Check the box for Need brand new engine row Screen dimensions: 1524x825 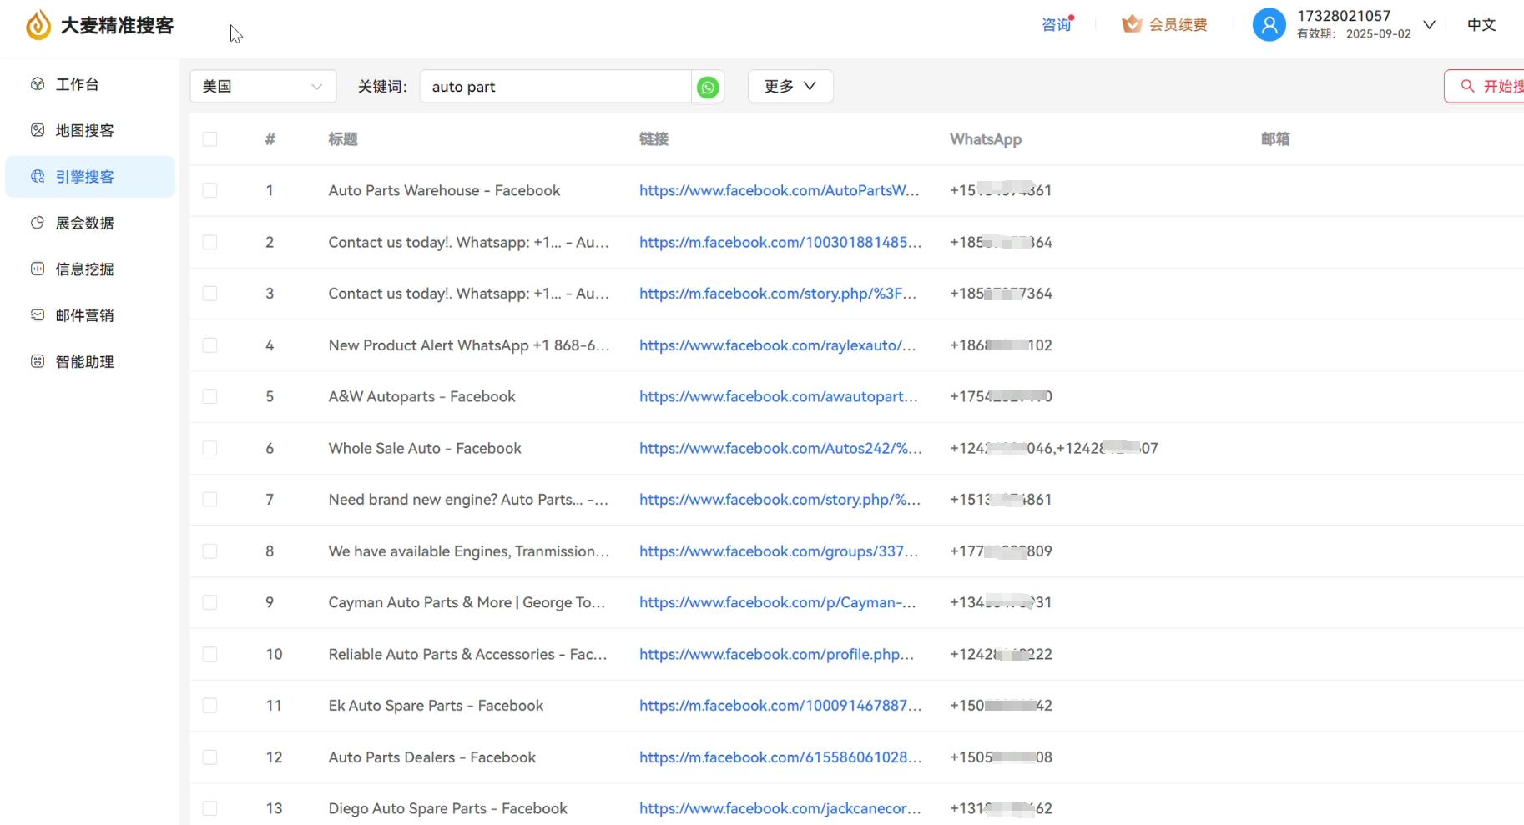[209, 500]
